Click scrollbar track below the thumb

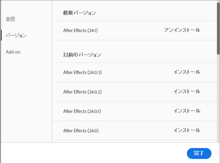coord(218,99)
